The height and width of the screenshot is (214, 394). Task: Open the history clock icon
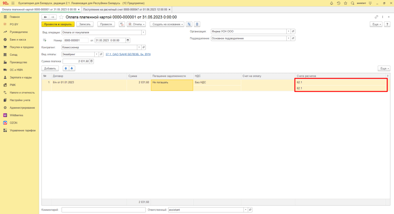339,3
